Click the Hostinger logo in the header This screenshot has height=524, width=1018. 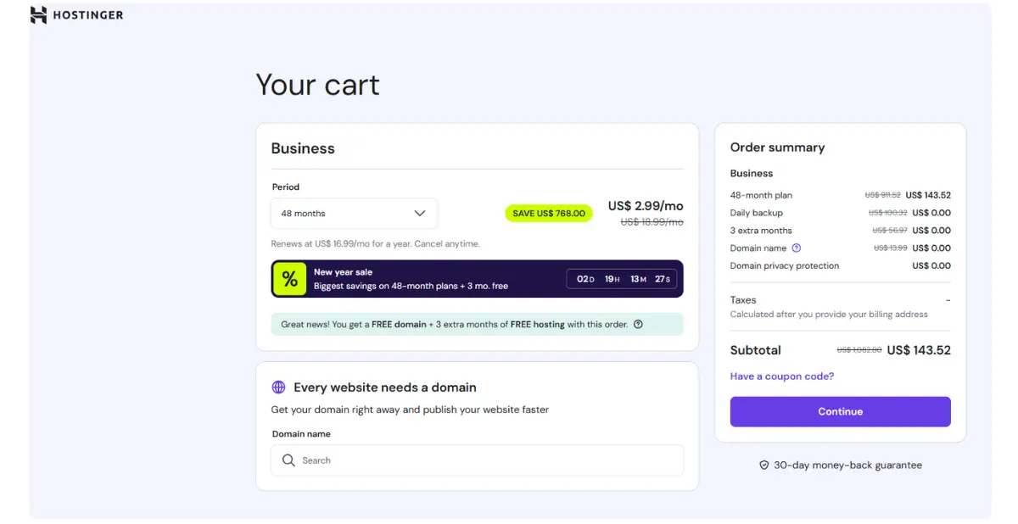click(76, 14)
